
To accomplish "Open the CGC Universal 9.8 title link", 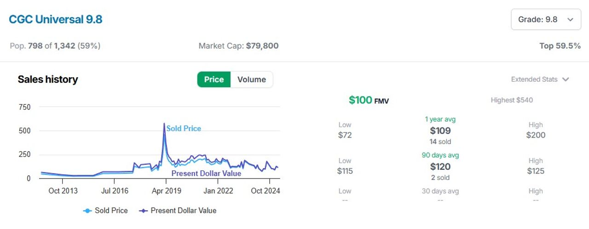I will (x=55, y=19).
